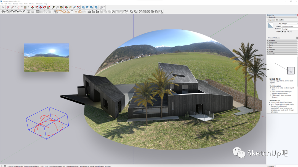Screen dimensions: 298x167
Task: Expand the Tags panel
Action: tap(268, 47)
